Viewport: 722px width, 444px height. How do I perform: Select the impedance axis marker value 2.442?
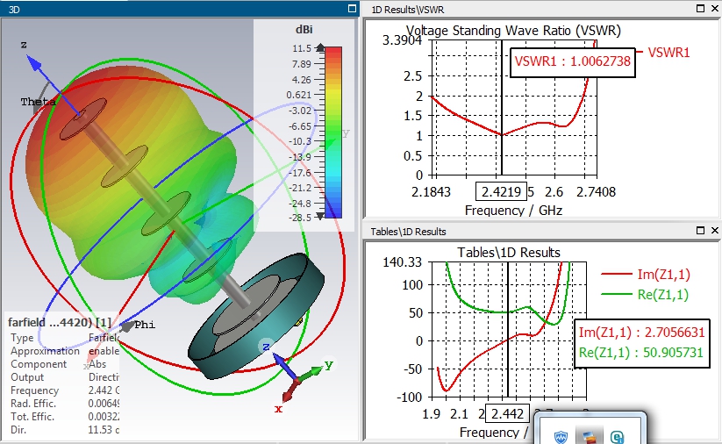pos(507,413)
